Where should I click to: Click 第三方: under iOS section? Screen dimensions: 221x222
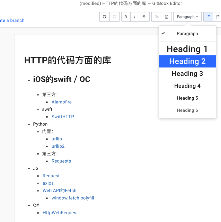point(50,94)
